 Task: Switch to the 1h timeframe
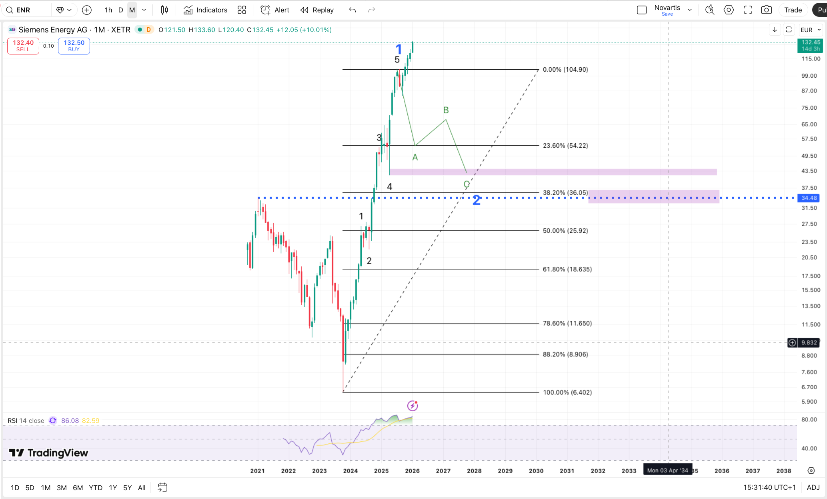tap(108, 10)
